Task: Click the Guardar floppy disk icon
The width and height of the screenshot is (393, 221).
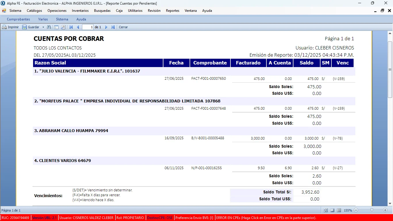Action: pos(24,27)
